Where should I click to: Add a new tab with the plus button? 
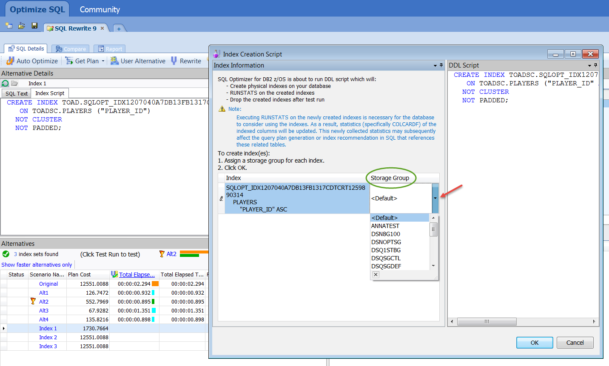pos(119,28)
